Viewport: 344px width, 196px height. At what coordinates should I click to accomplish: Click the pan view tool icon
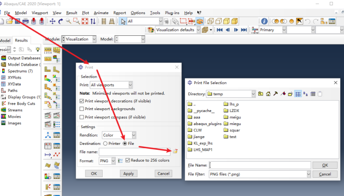pos(52,21)
